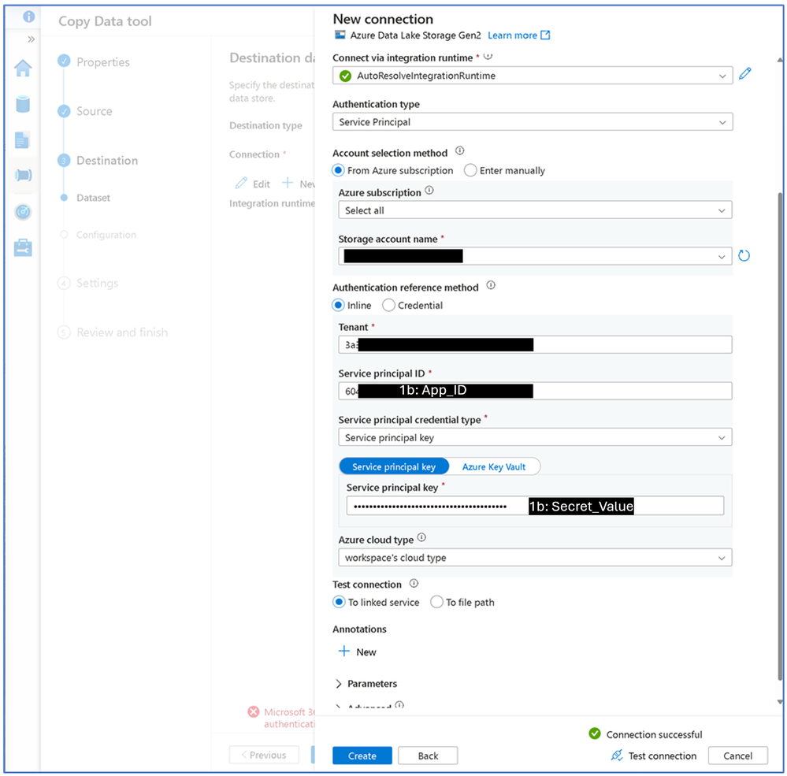
Task: Click the Cancel button
Action: pos(738,756)
